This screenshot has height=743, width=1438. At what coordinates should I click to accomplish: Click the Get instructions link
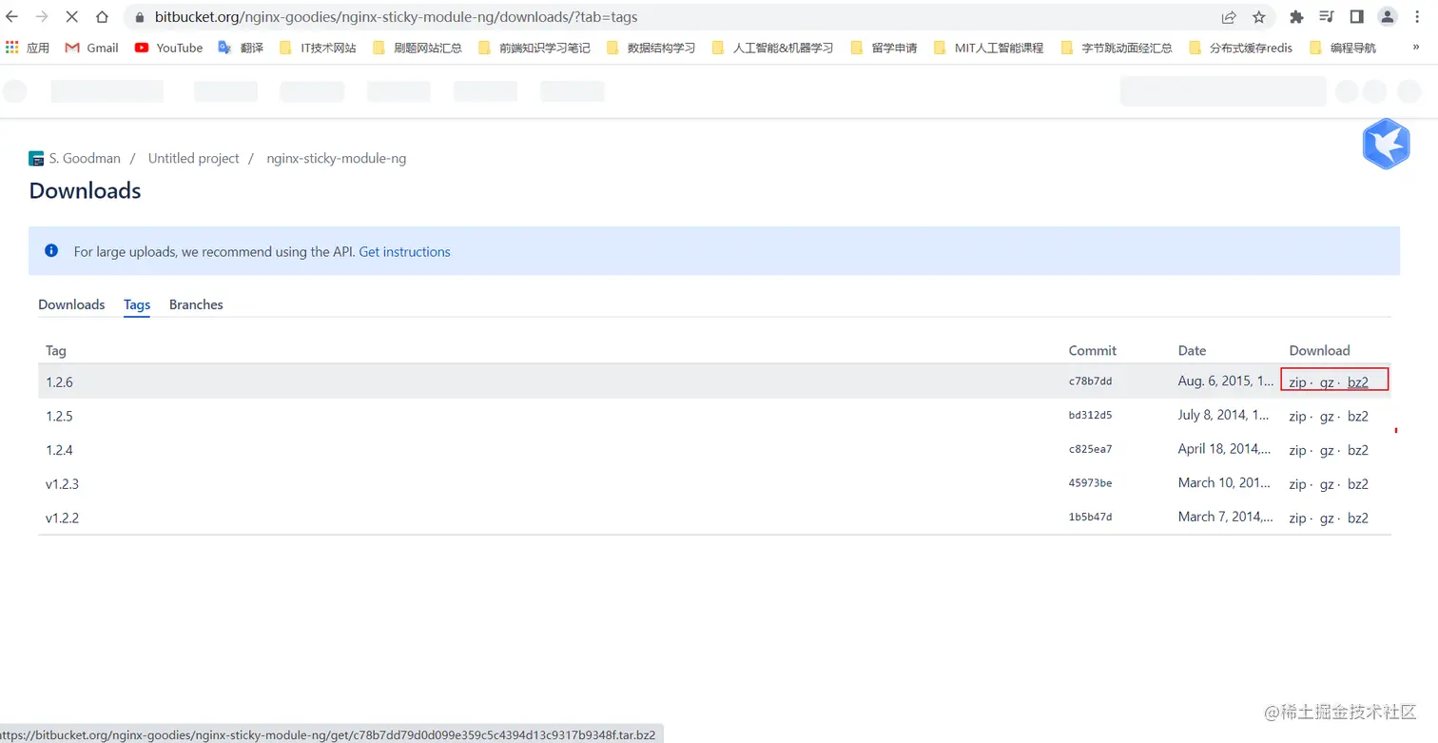pyautogui.click(x=404, y=252)
